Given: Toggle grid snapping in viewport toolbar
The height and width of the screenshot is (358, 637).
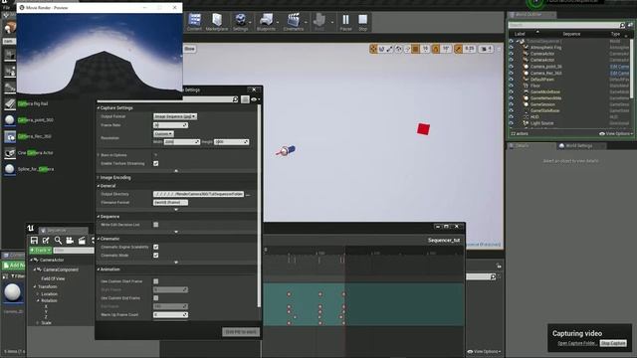Looking at the screenshot, I should tap(416, 49).
